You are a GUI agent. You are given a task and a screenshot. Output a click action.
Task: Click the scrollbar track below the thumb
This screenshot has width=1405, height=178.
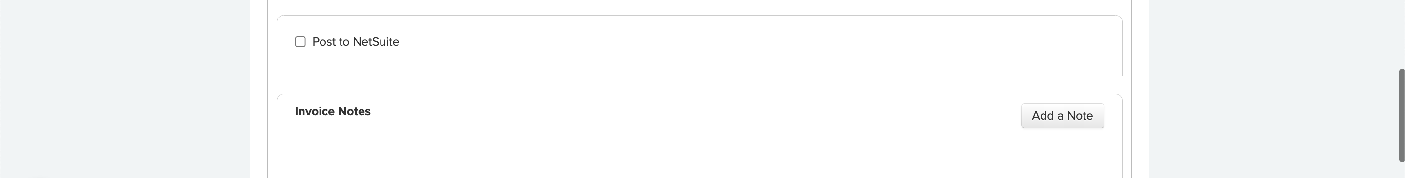1401,170
